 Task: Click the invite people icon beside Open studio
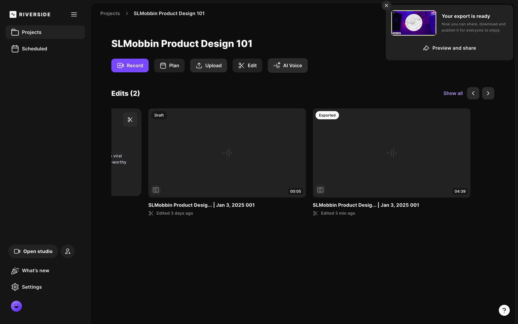(x=67, y=251)
